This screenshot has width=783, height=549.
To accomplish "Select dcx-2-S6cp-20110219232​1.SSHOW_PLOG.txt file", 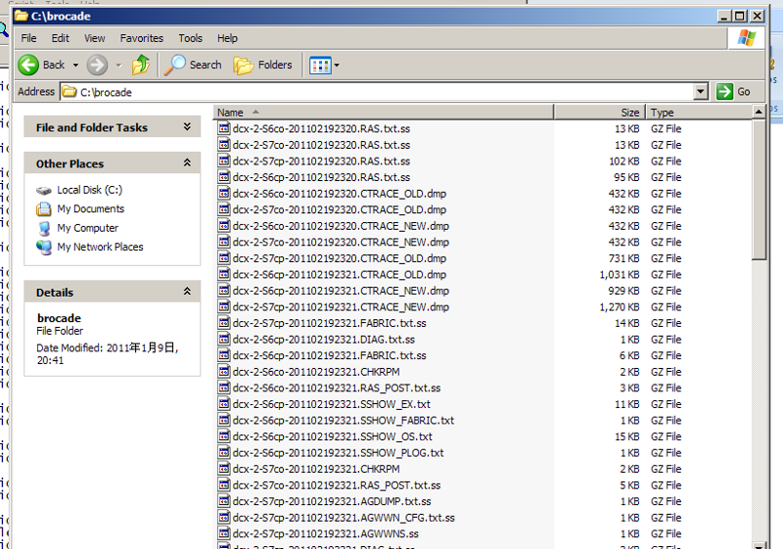I will (338, 453).
